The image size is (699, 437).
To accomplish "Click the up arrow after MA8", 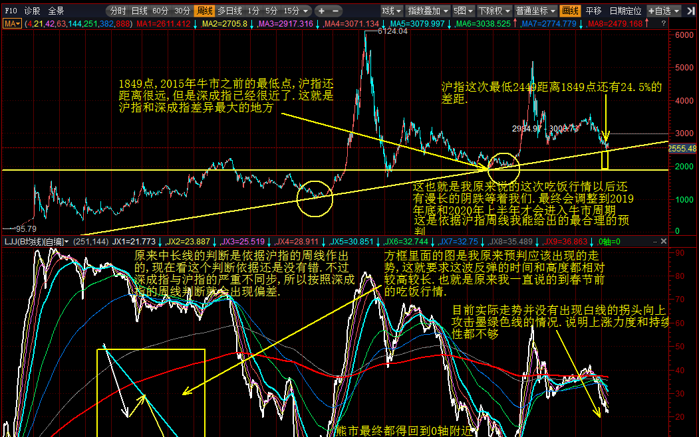I will tap(647, 24).
